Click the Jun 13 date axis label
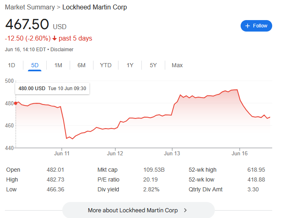This screenshot has height=218, width=289. click(x=172, y=153)
